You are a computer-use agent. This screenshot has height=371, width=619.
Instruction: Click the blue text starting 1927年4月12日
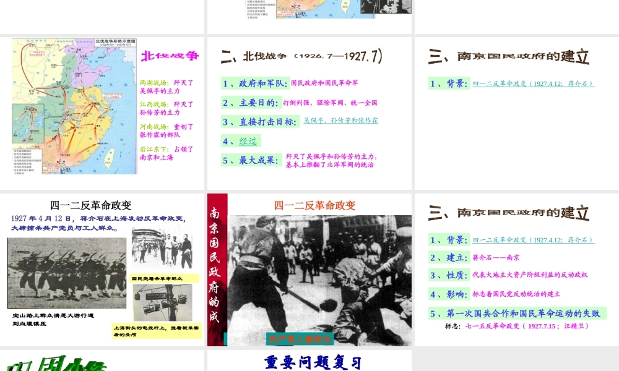click(x=98, y=223)
